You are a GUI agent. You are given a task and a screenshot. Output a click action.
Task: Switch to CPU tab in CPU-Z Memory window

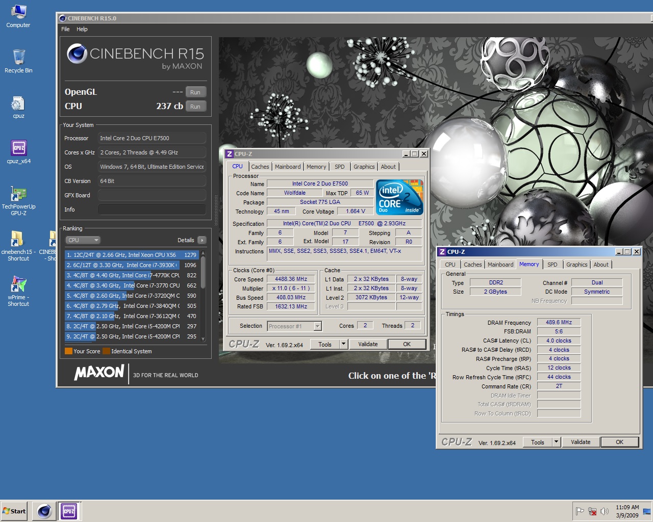point(450,265)
